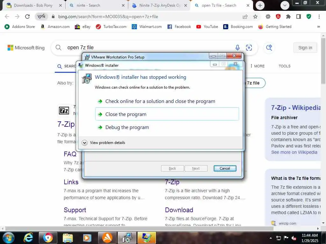Open the eBay bookmark

click(x=83, y=27)
